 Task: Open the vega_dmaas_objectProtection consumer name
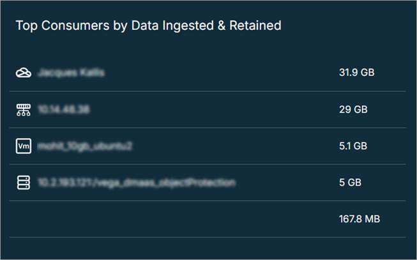click(x=136, y=183)
